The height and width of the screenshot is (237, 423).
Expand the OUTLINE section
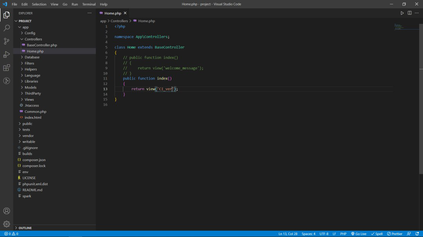tap(25, 228)
